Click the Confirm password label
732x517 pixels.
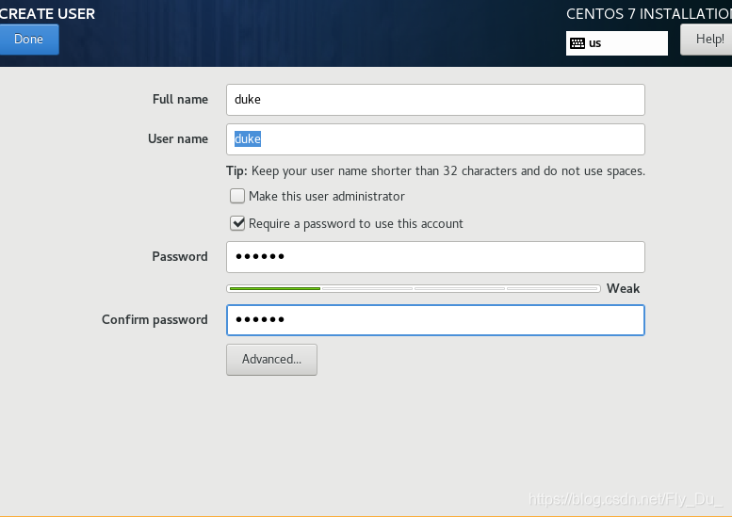tap(155, 319)
